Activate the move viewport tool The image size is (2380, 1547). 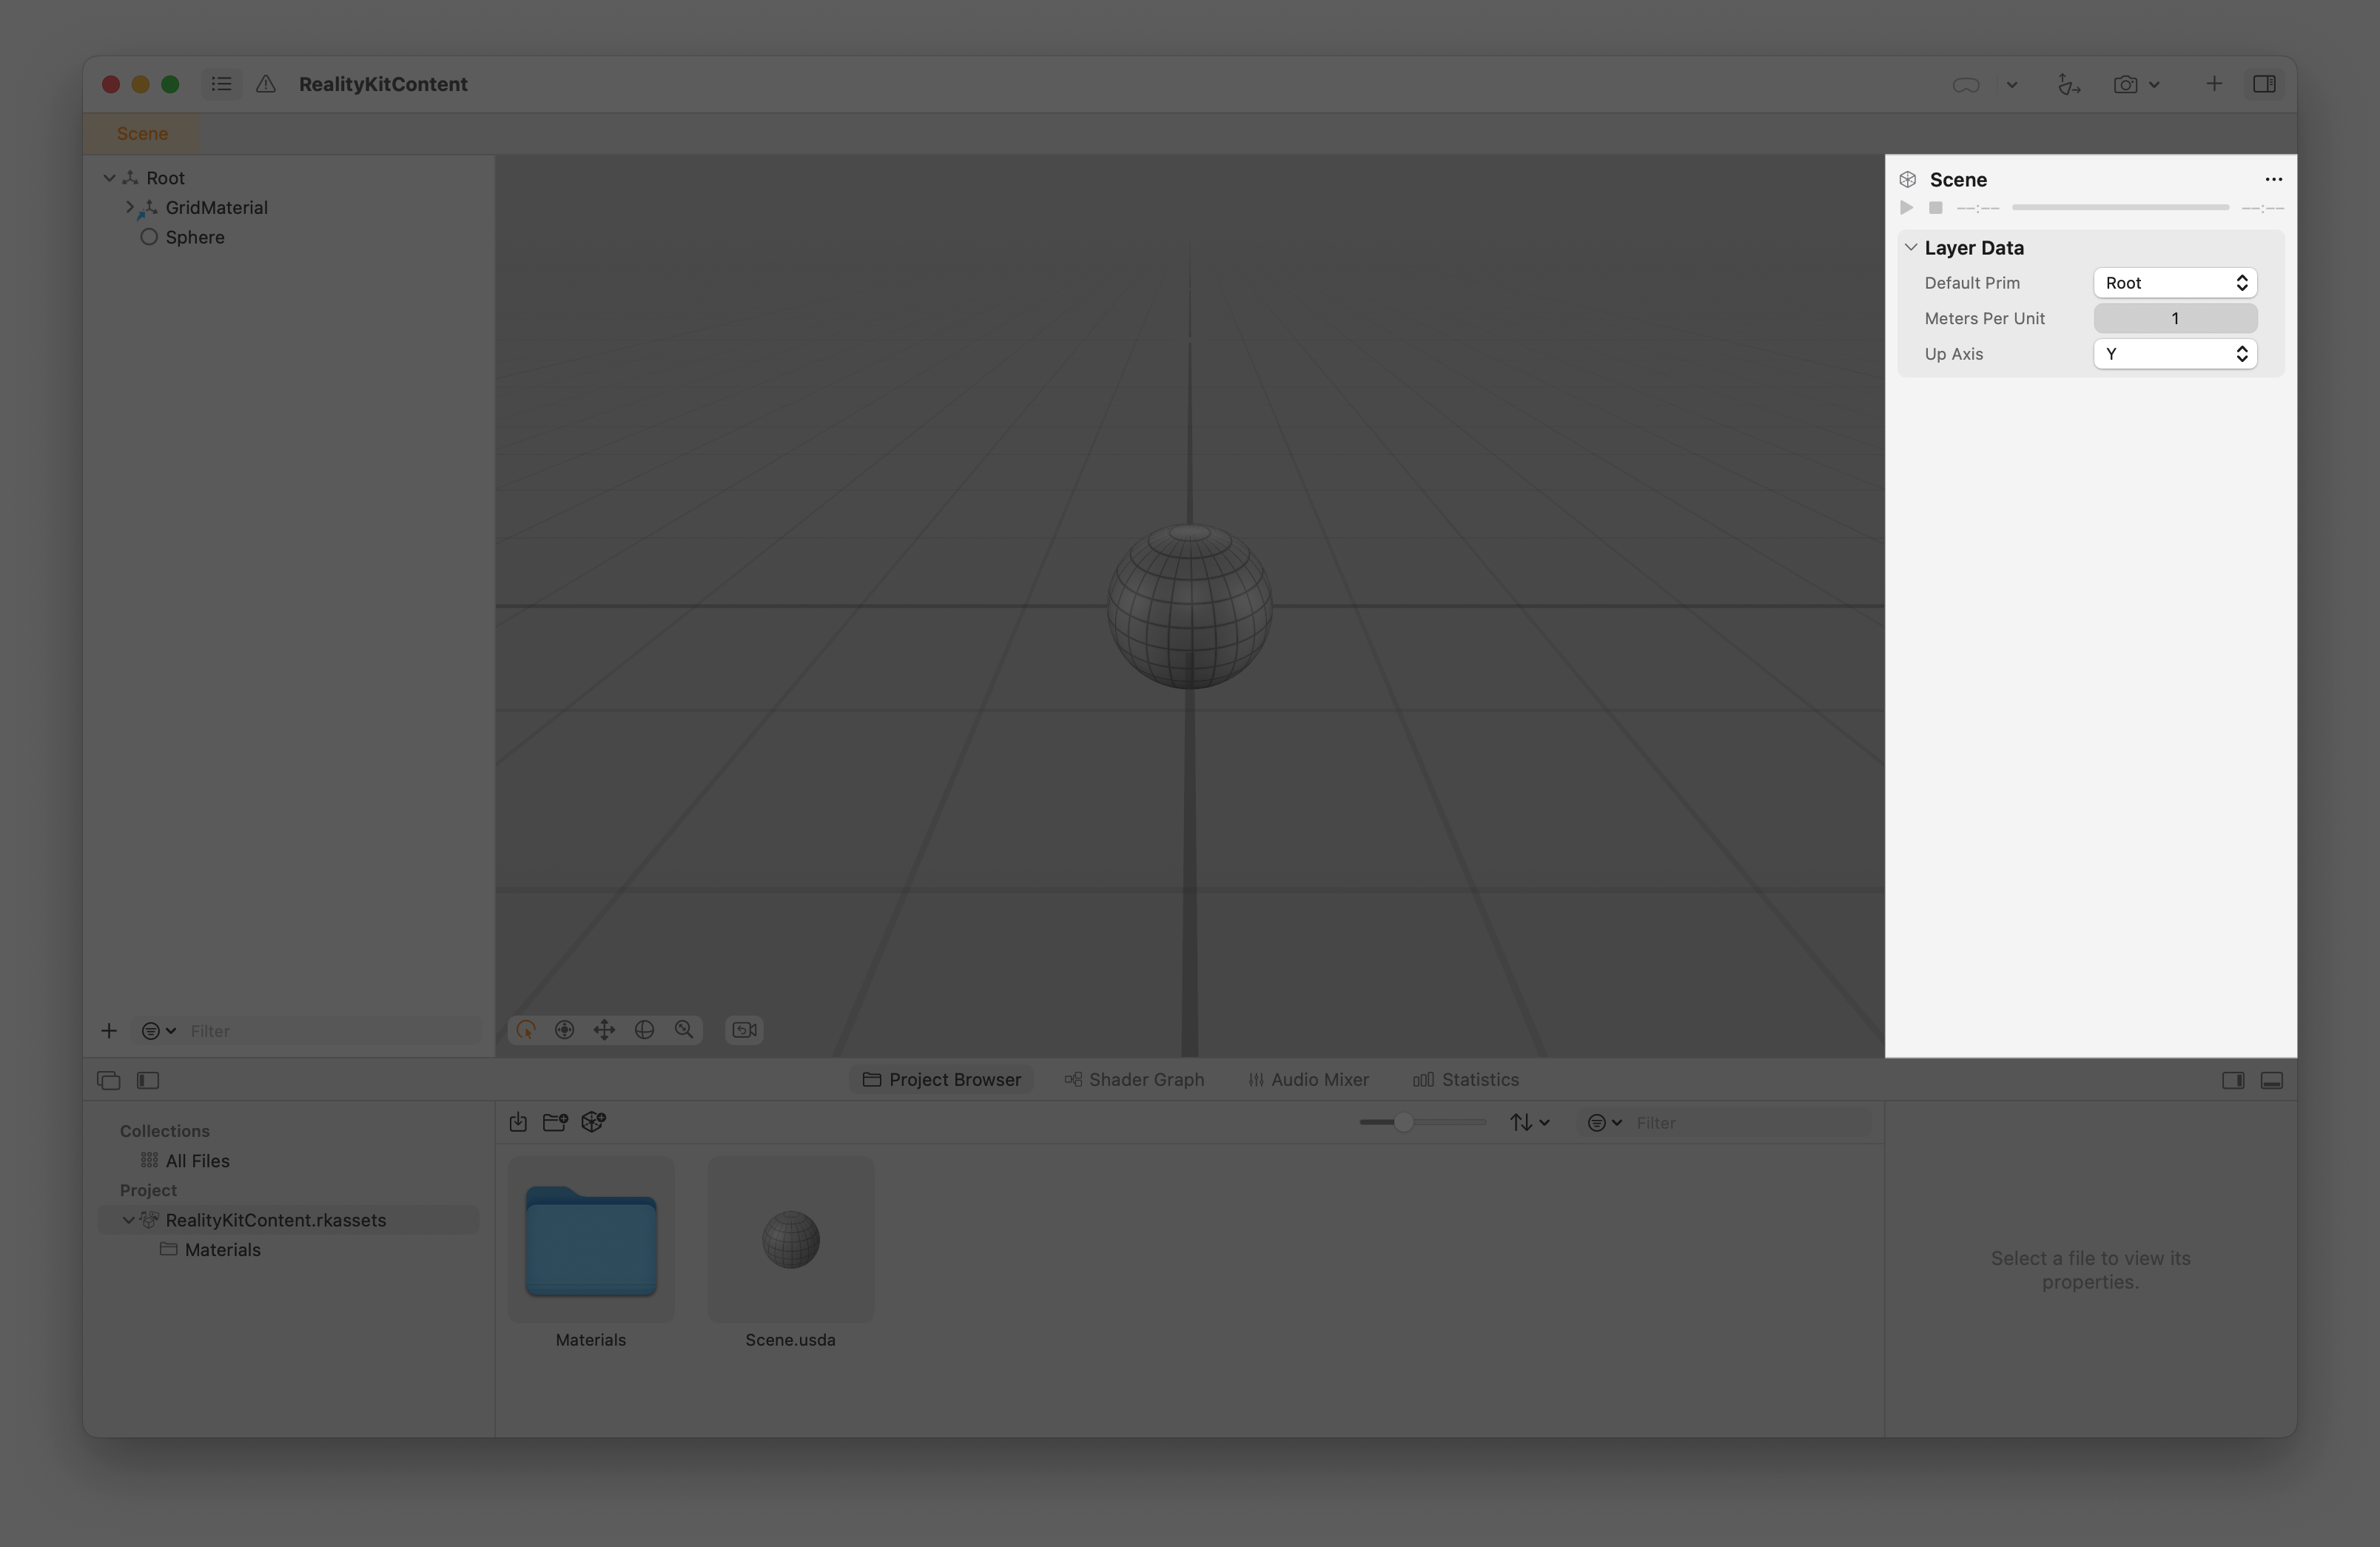pyautogui.click(x=605, y=1030)
